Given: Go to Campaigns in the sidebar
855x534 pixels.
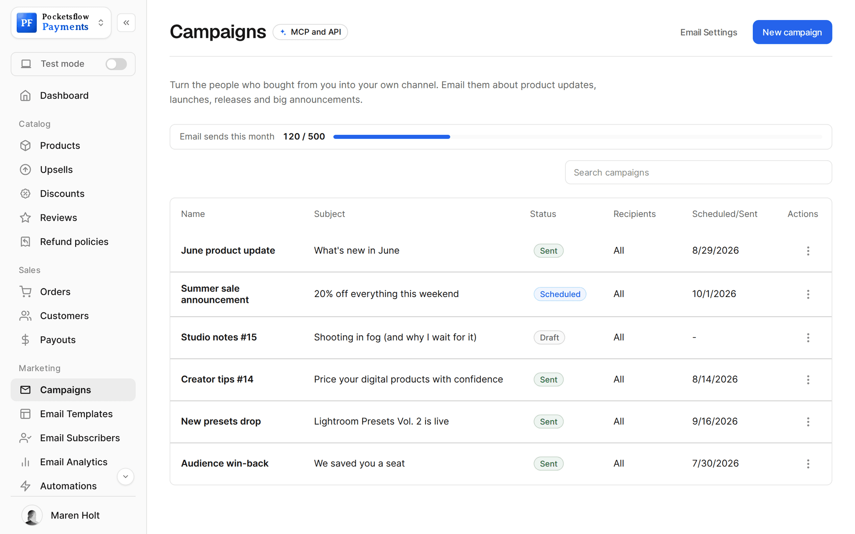Looking at the screenshot, I should 73,390.
